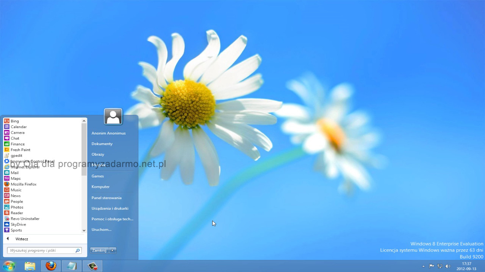Launch the Finance app icon
The height and width of the screenshot is (272, 485).
point(6,144)
